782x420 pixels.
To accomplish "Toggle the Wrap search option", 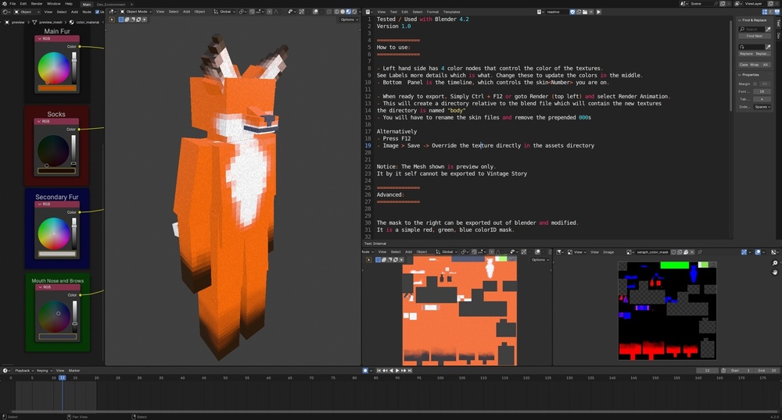I will coord(754,64).
